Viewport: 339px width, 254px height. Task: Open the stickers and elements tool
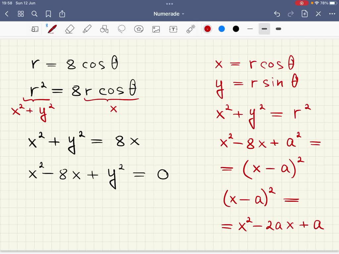(139, 29)
